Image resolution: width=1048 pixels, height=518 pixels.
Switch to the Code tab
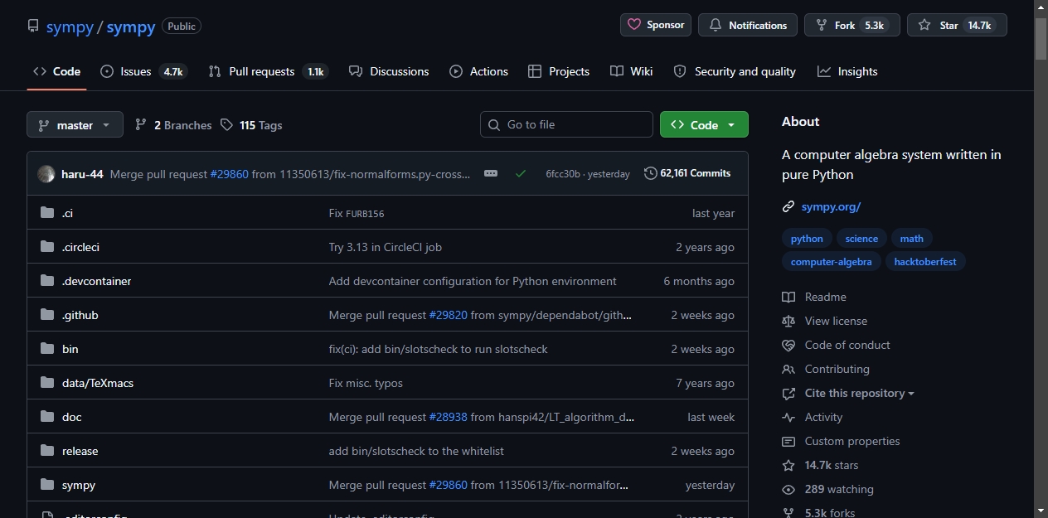56,71
